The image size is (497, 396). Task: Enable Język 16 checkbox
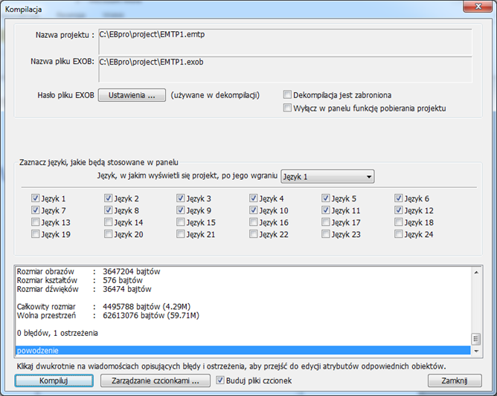point(253,222)
